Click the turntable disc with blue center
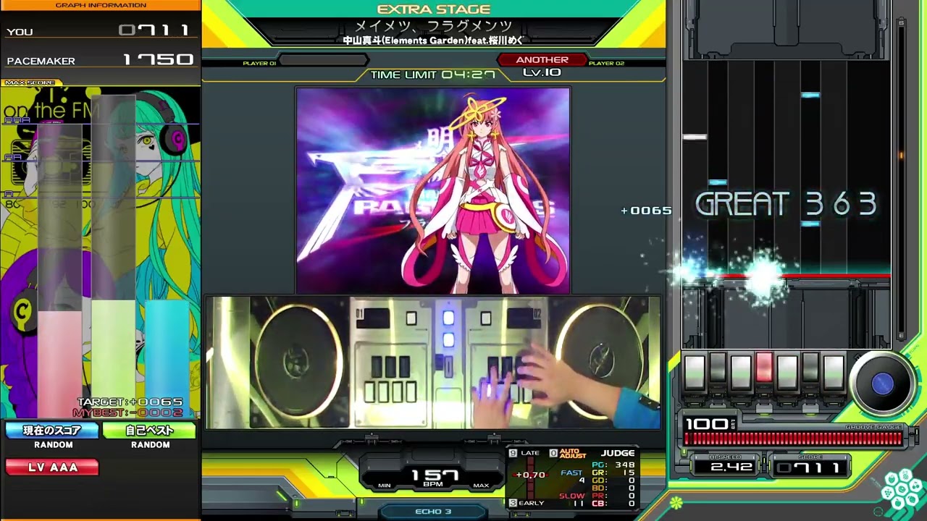 882,384
